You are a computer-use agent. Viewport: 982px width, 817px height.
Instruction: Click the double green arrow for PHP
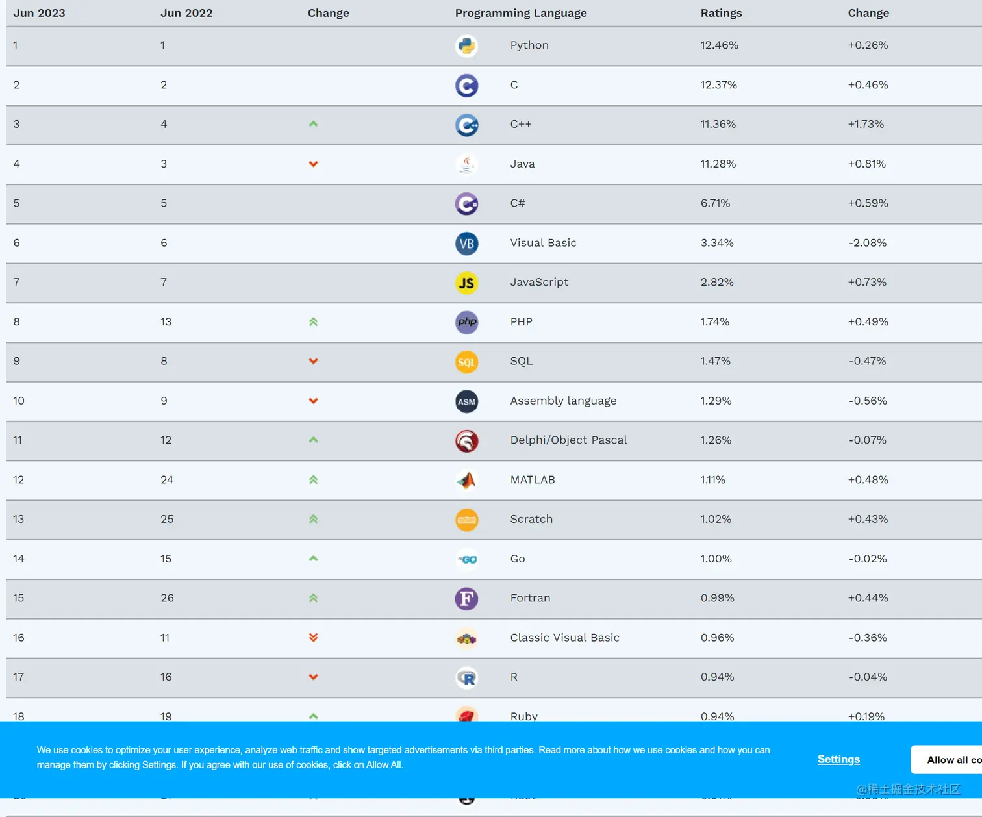[314, 321]
